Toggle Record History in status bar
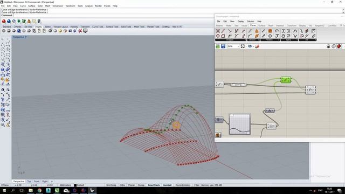Viewport: 345px width, 194px height. (x=183, y=185)
